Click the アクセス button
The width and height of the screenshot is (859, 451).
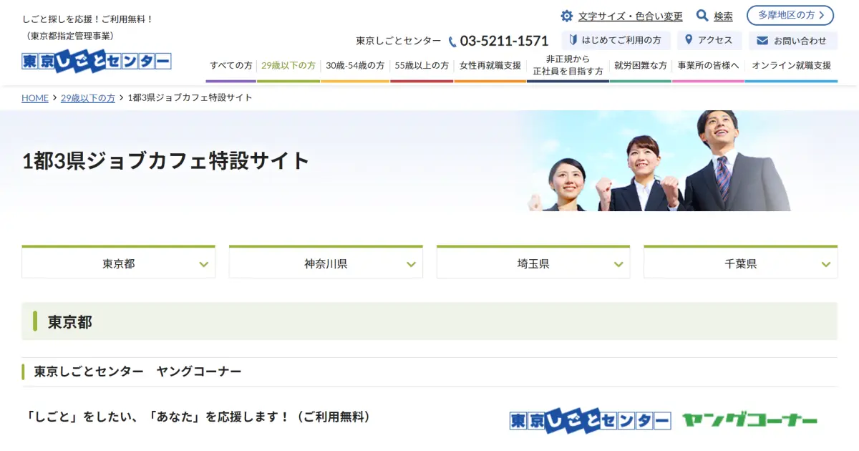pyautogui.click(x=709, y=40)
